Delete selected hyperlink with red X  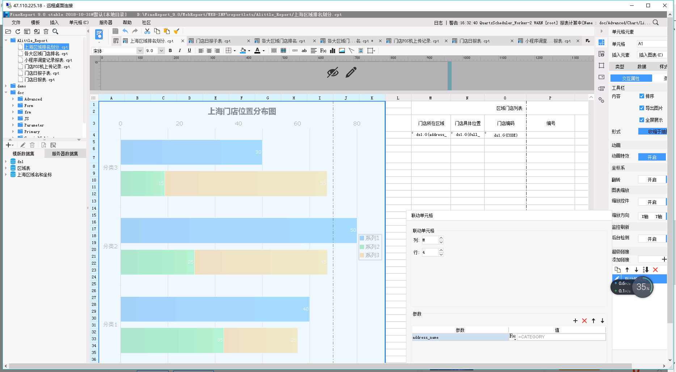pyautogui.click(x=655, y=270)
